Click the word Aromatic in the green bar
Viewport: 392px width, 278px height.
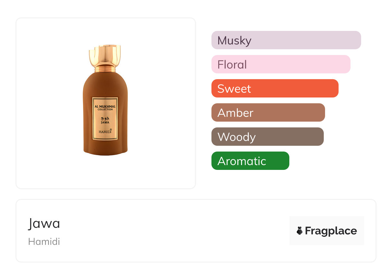(242, 161)
